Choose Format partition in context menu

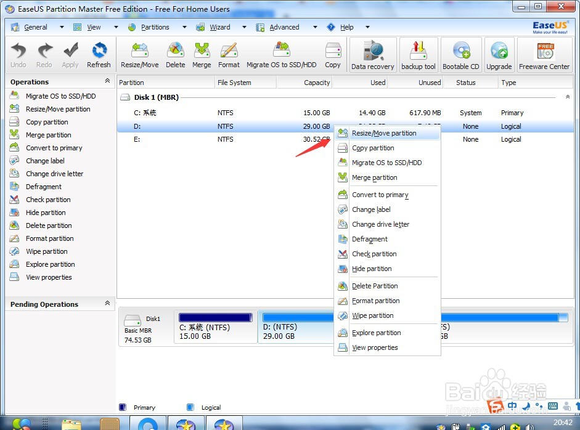387,301
